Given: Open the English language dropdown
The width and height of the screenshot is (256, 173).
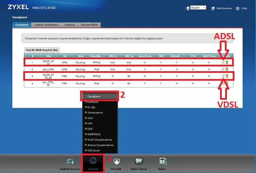Looking at the screenshot, I should point(198,7).
